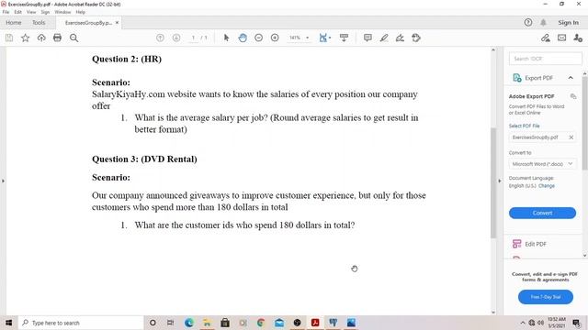
Task: Open the Window menu
Action: point(62,12)
